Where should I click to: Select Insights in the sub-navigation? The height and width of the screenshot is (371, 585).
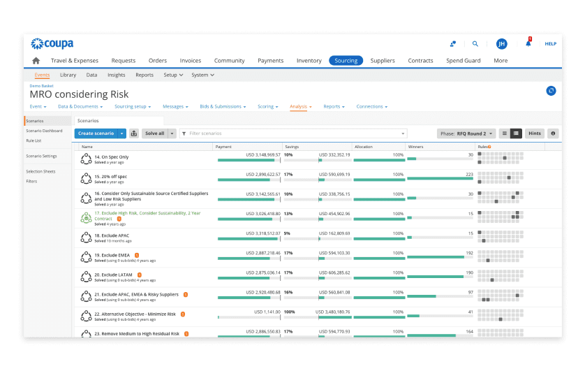coord(117,75)
